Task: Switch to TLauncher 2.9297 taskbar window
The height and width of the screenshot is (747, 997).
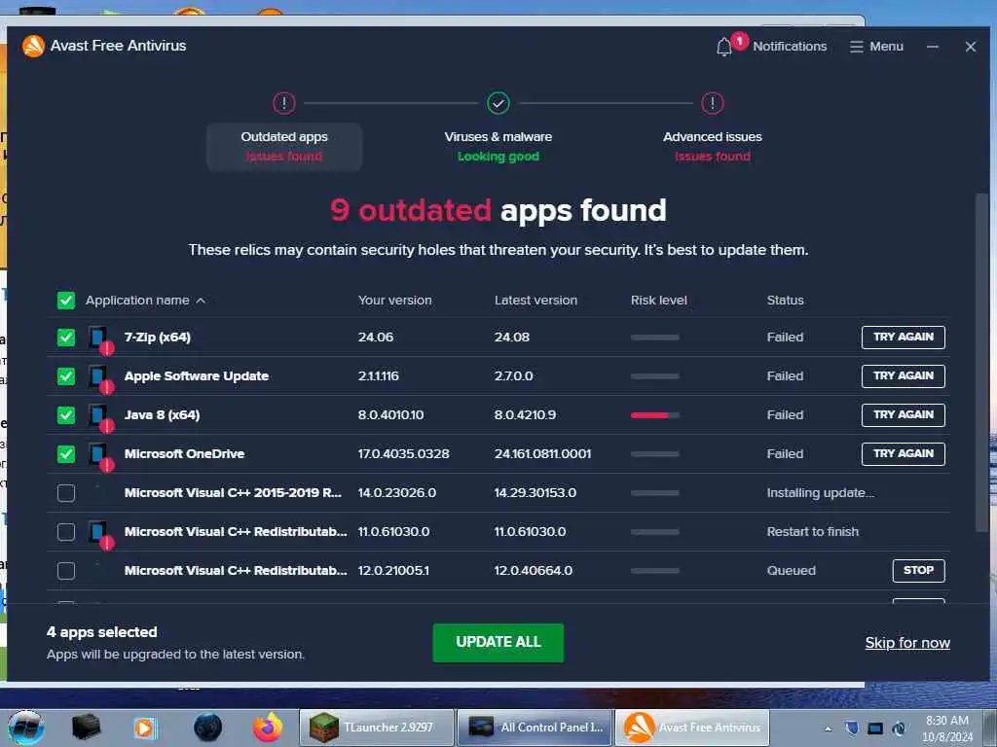Action: click(377, 728)
